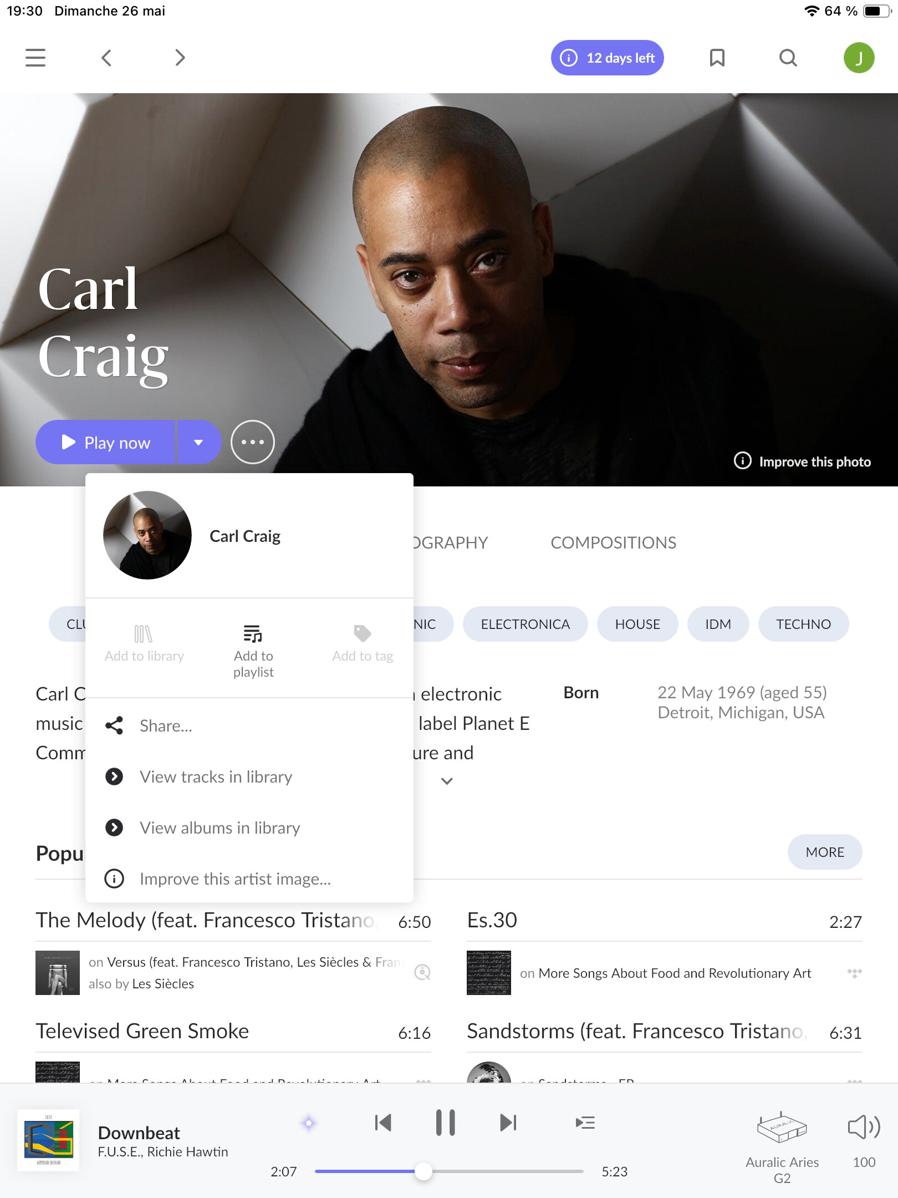The width and height of the screenshot is (898, 1198).
Task: Expand the Play now dropdown arrow
Action: tap(198, 442)
